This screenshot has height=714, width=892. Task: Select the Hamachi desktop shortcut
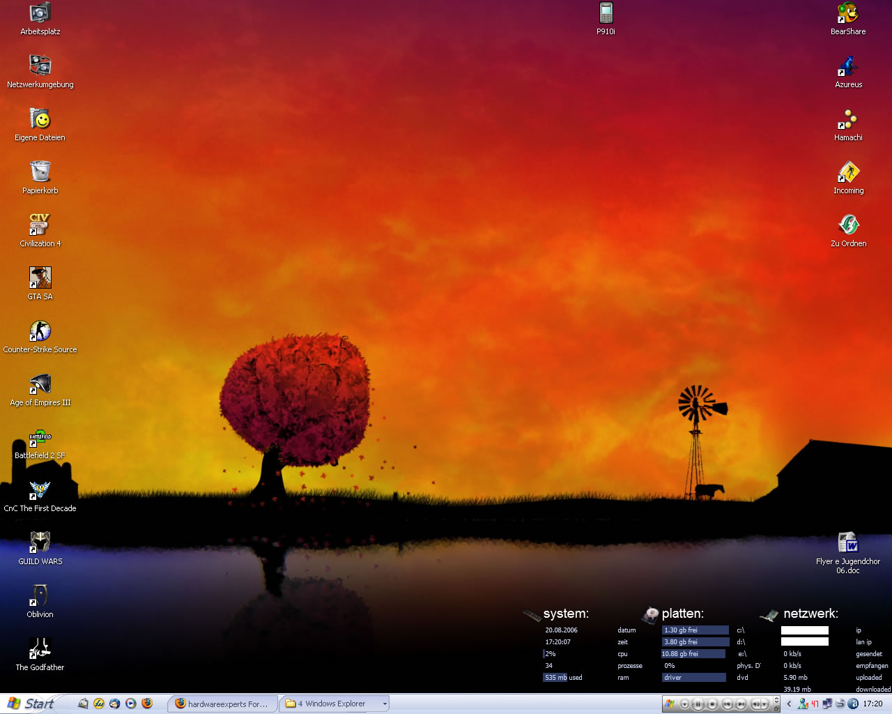tap(848, 119)
